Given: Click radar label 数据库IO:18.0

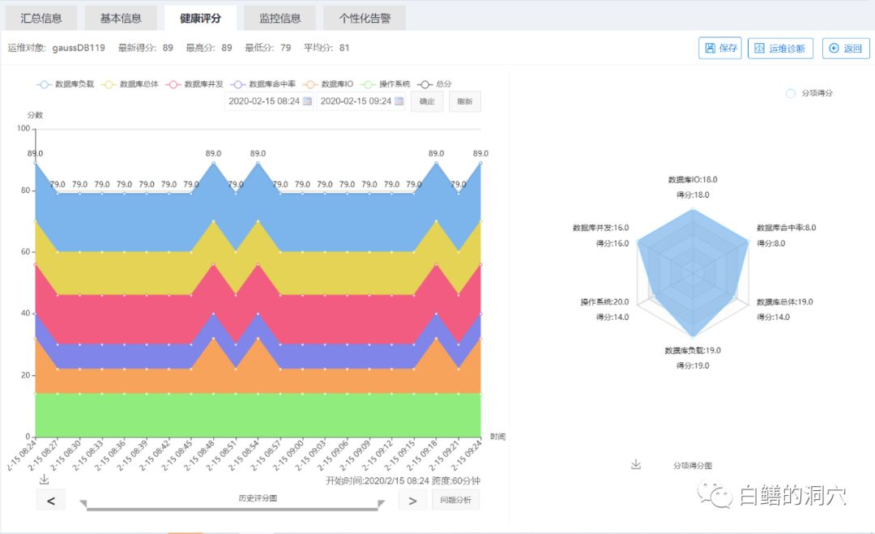Looking at the screenshot, I should (693, 180).
